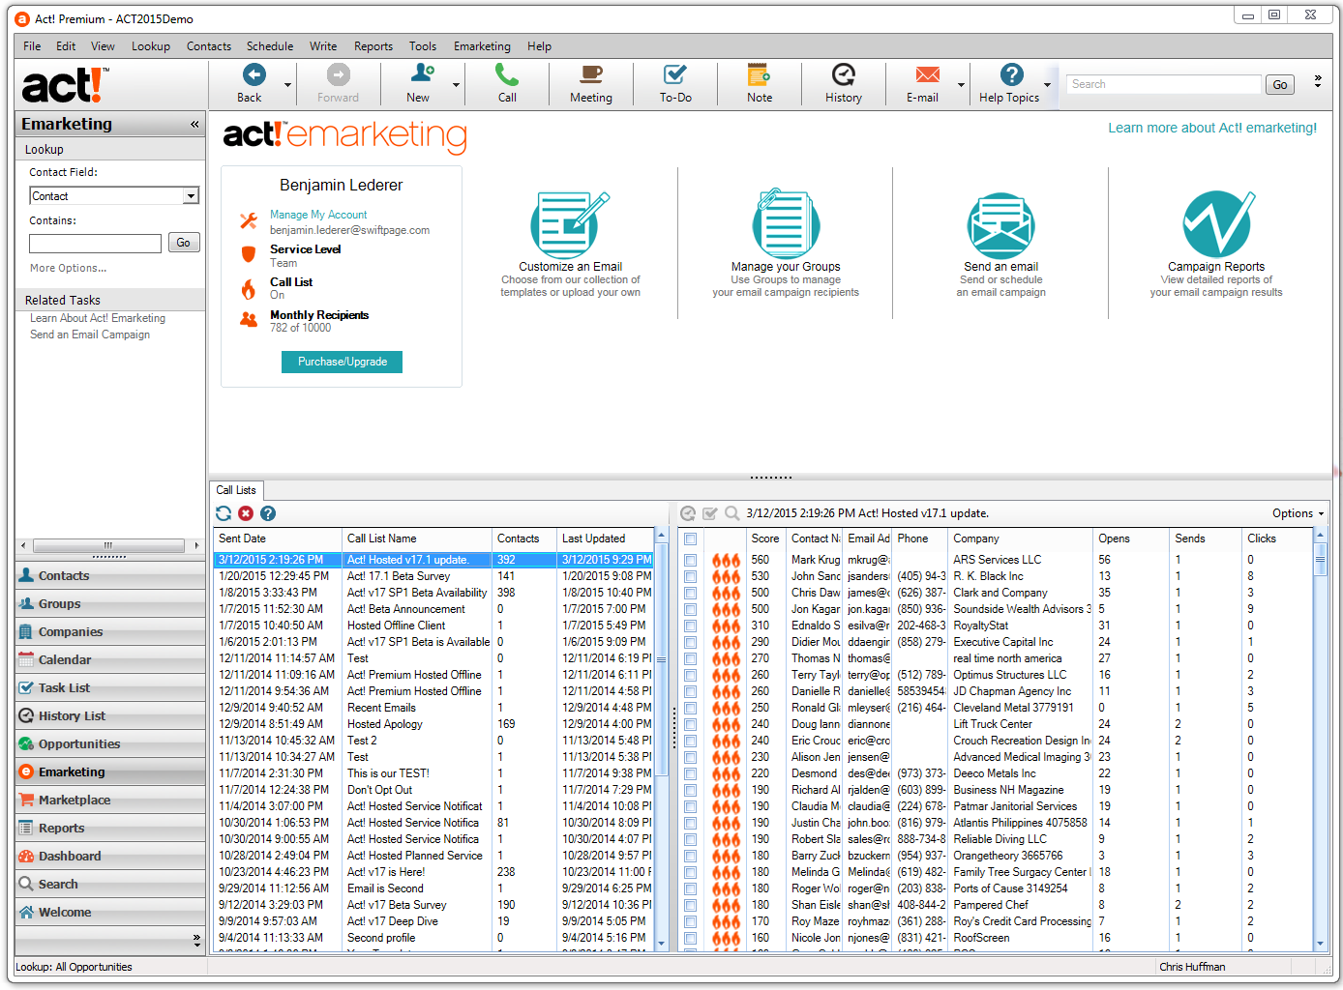Open the Contact Field dropdown

[x=191, y=196]
